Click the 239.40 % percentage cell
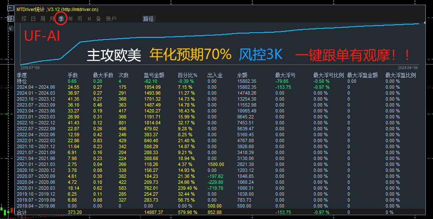The width and height of the screenshot is (433, 219). (188, 188)
